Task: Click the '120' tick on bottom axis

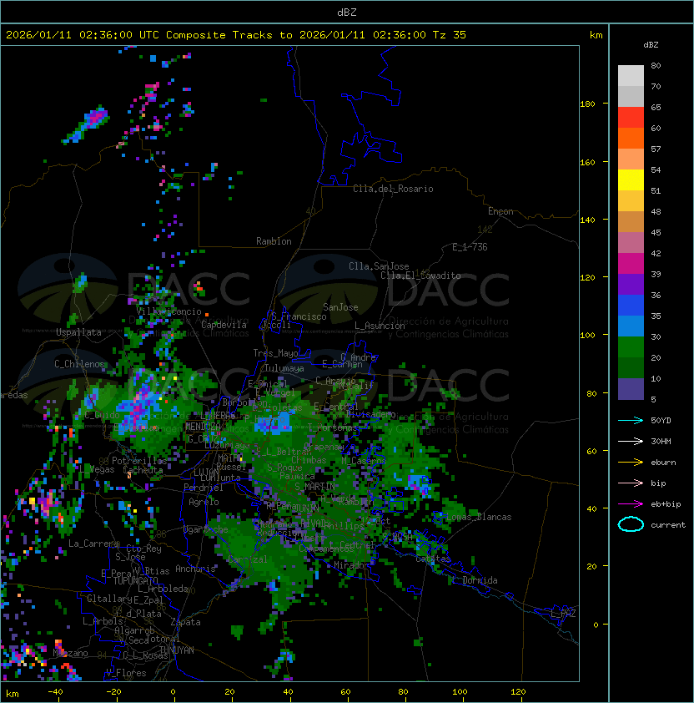Action: coord(518,692)
